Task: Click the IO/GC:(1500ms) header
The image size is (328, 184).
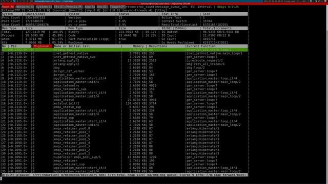Action: [x=174, y=28]
